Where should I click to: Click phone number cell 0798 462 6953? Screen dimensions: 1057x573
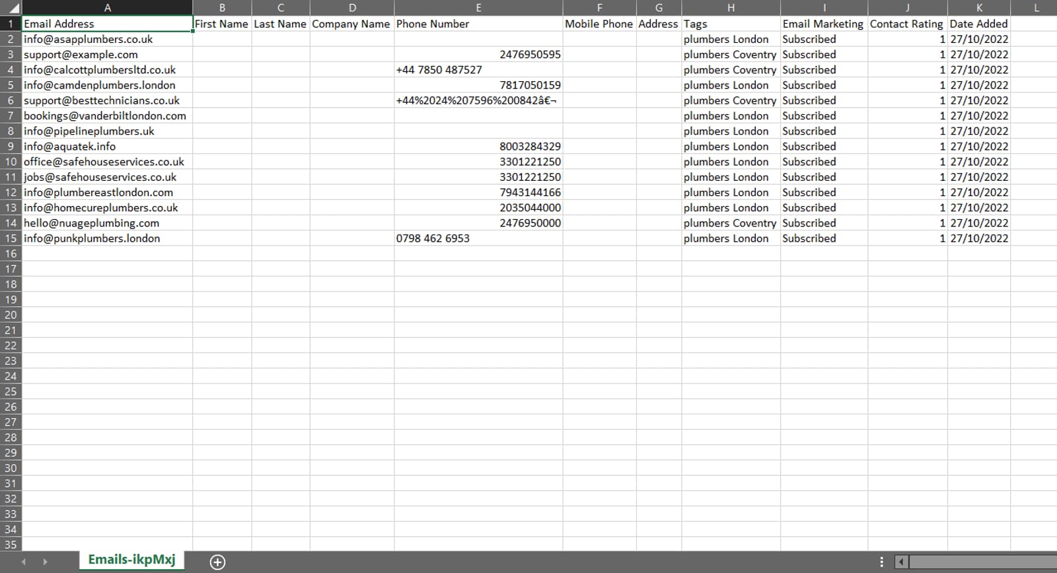pyautogui.click(x=478, y=238)
